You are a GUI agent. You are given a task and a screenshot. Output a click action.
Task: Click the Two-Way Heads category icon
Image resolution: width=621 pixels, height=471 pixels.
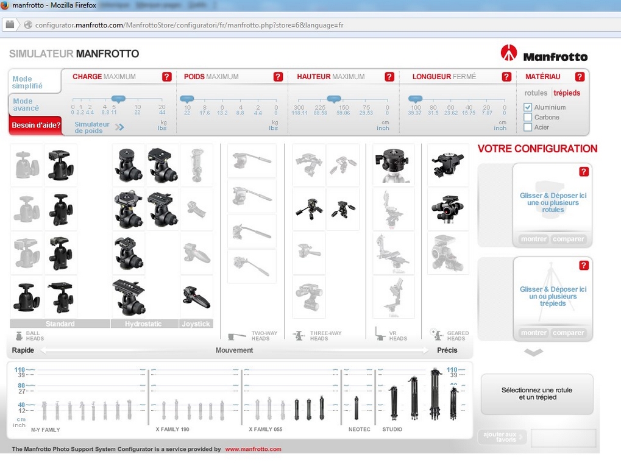[x=237, y=337]
